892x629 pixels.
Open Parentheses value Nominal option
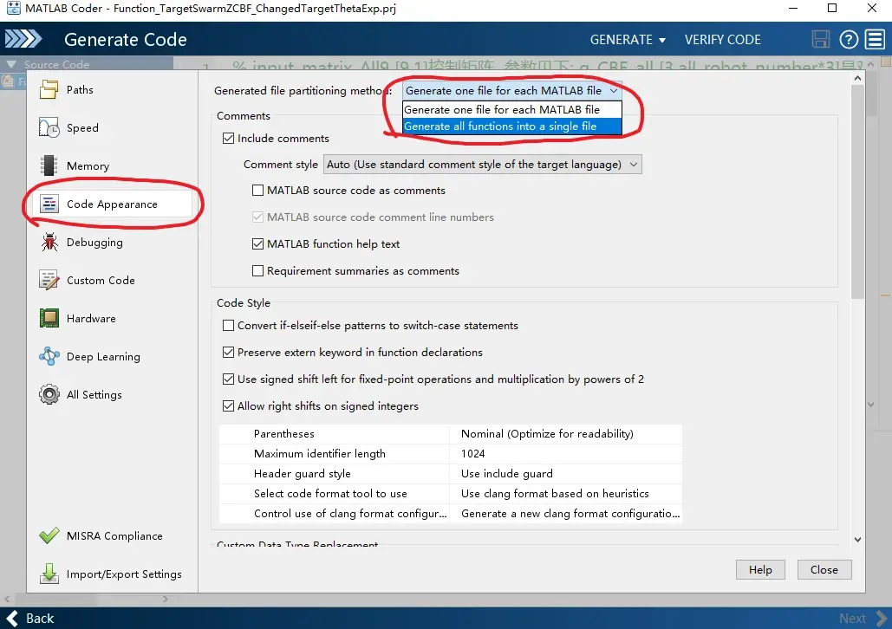point(565,434)
